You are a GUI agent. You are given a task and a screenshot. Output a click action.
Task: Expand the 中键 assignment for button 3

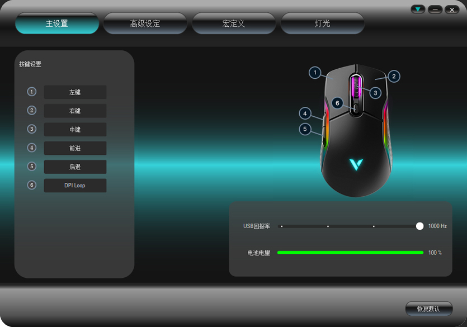(75, 129)
